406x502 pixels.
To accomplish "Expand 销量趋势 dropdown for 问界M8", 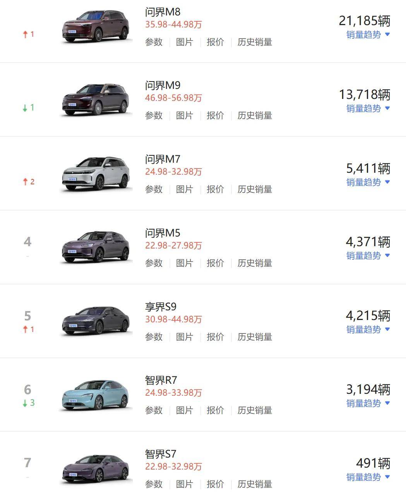I will 368,35.
